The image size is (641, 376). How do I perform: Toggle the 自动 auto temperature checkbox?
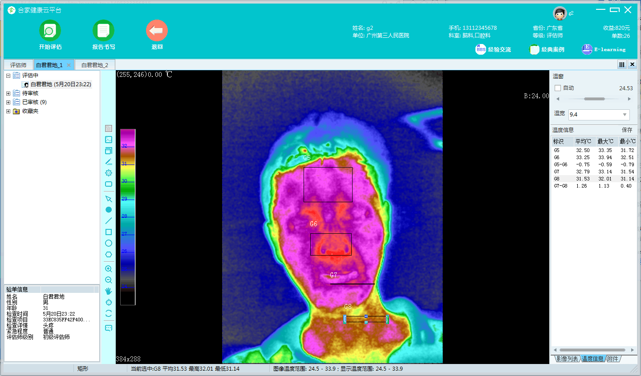coord(558,88)
